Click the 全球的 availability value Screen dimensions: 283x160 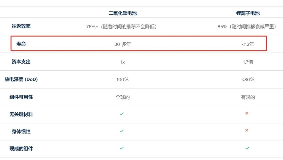tap(123, 97)
